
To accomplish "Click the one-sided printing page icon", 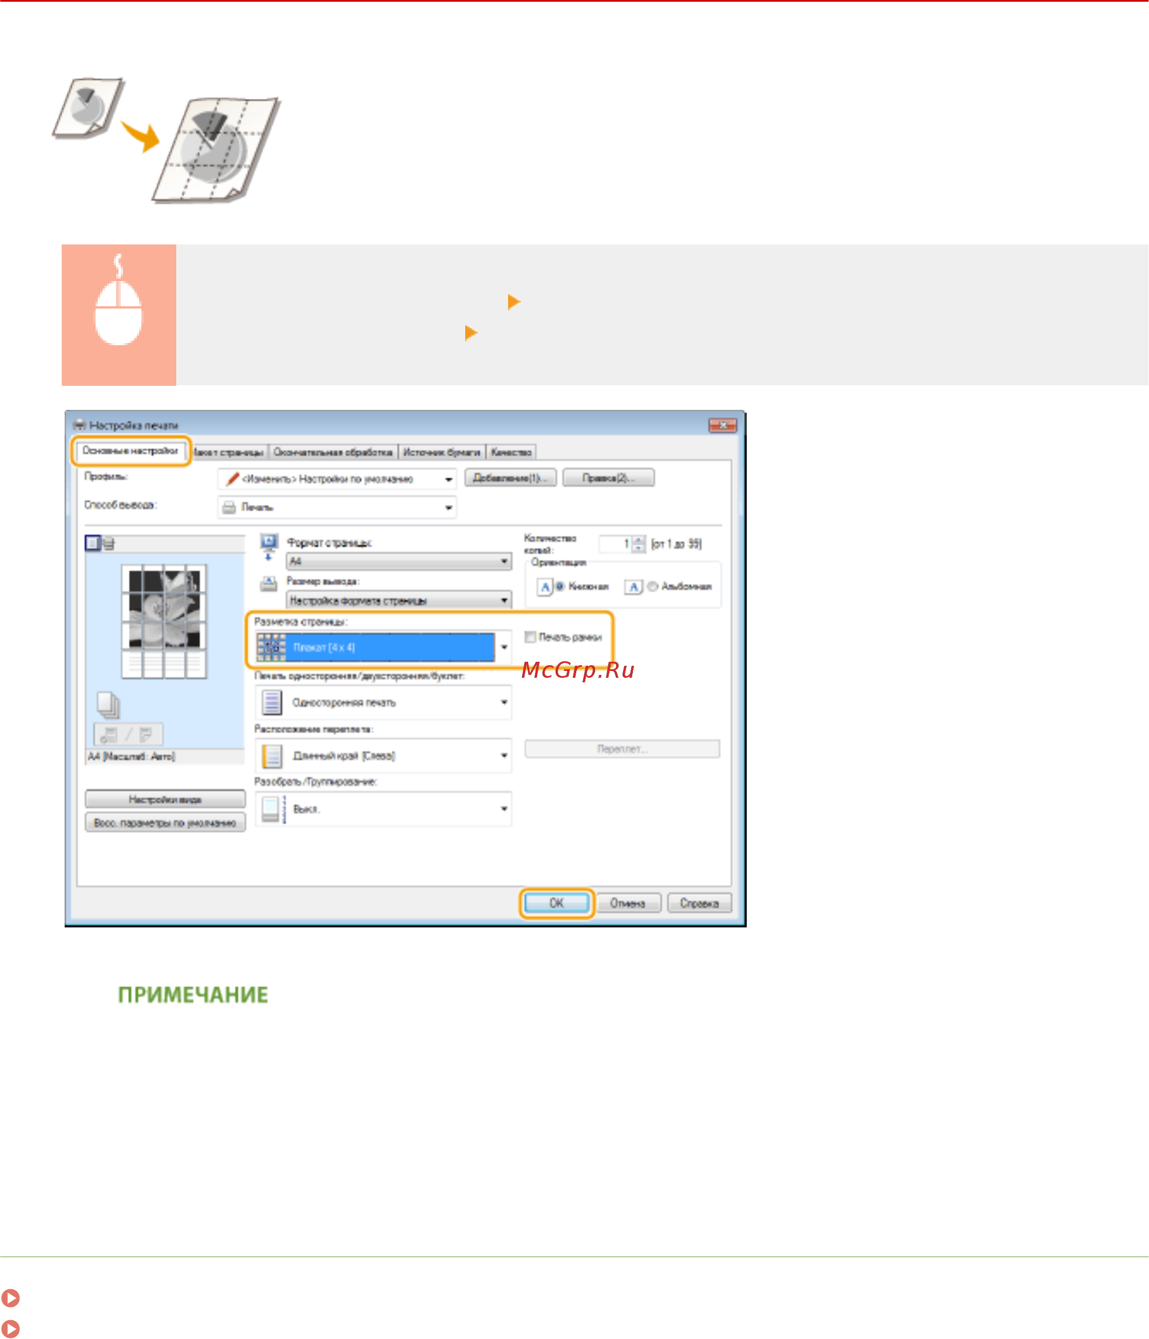I will (x=272, y=702).
